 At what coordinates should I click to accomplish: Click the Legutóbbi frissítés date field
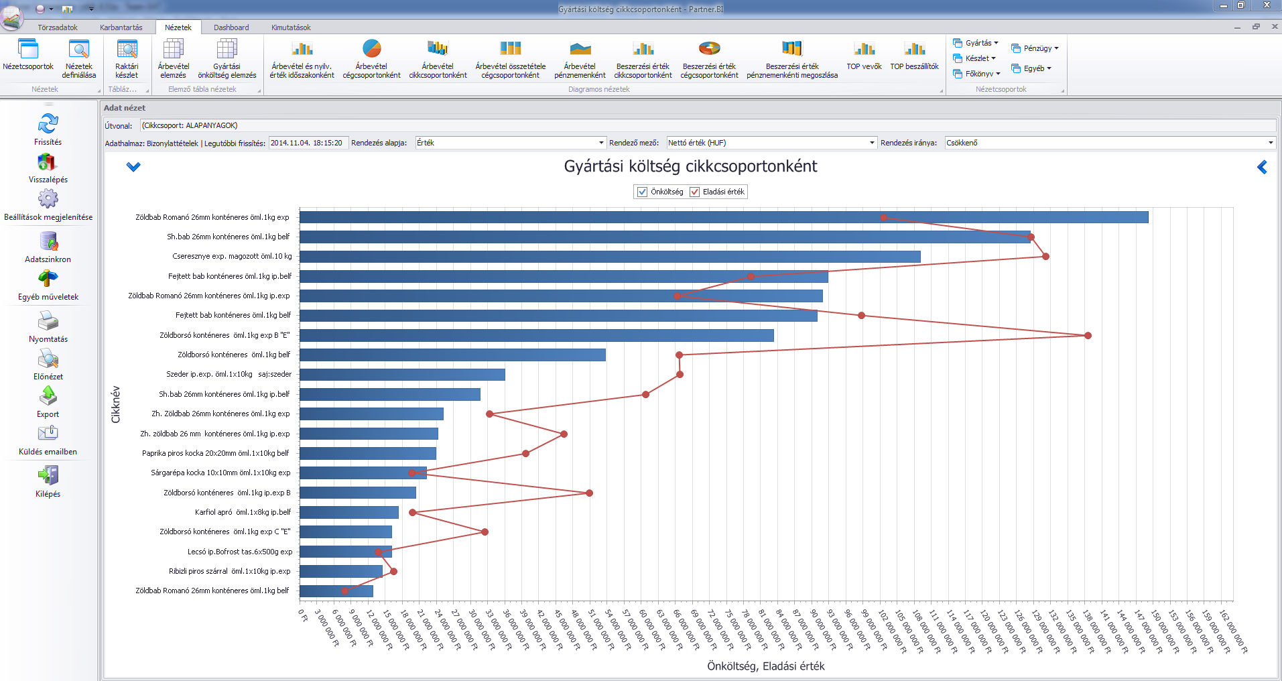click(x=308, y=143)
